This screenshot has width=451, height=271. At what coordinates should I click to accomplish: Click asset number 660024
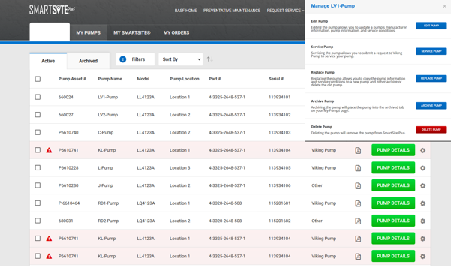65,98
